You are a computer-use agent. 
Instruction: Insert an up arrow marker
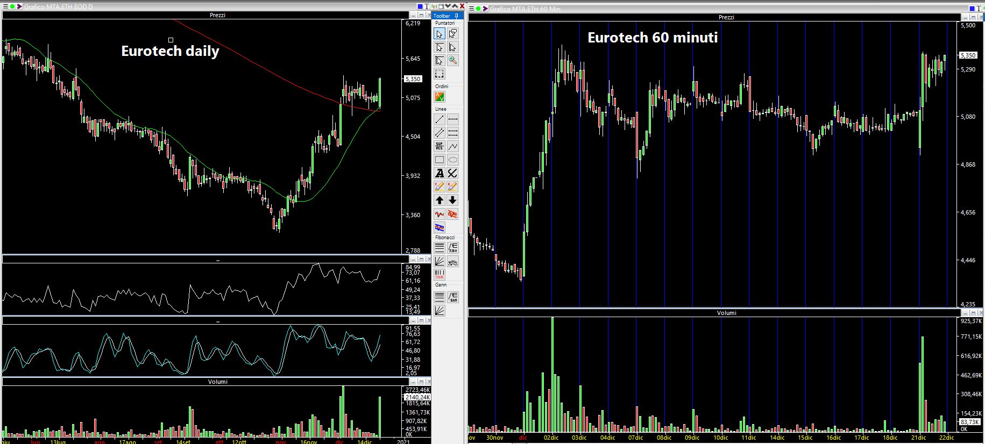point(440,200)
